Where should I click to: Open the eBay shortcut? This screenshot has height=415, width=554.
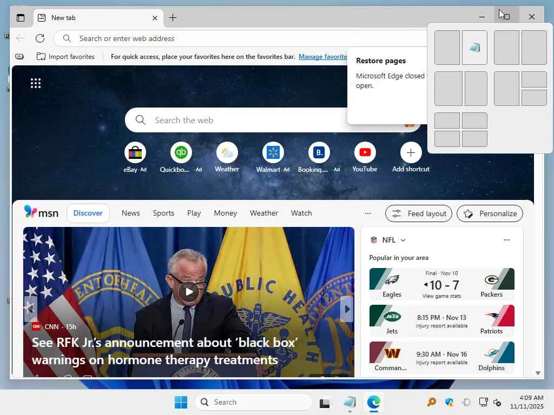pos(135,157)
